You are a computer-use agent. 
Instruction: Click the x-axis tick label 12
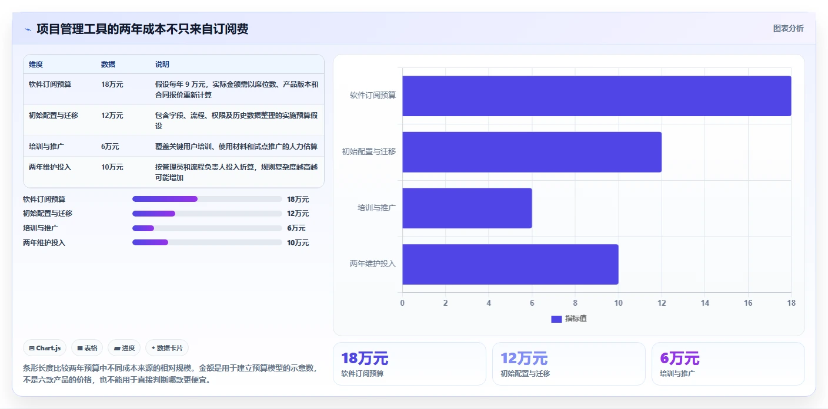662,303
